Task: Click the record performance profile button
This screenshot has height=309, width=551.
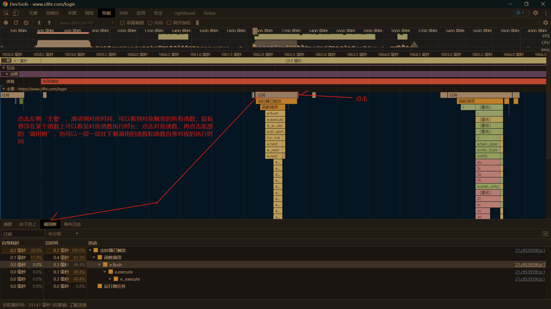Action: [x=6, y=23]
